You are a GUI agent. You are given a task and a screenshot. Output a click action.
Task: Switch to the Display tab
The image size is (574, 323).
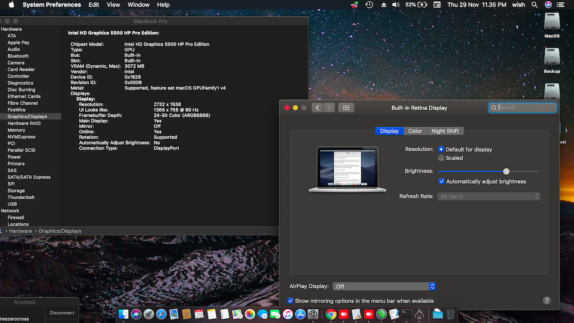[389, 131]
